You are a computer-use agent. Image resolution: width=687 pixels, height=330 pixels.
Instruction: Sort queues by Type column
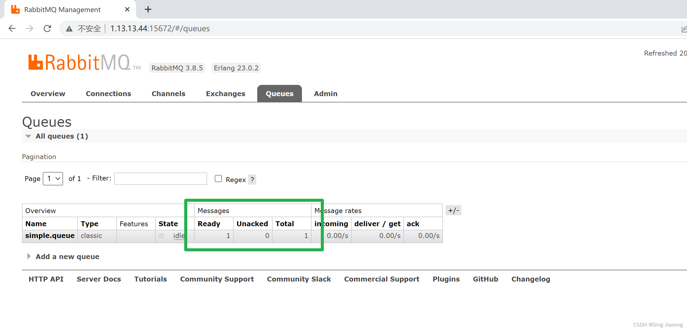[x=89, y=224]
